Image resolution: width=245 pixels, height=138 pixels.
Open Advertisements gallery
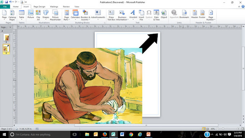click(x=98, y=15)
